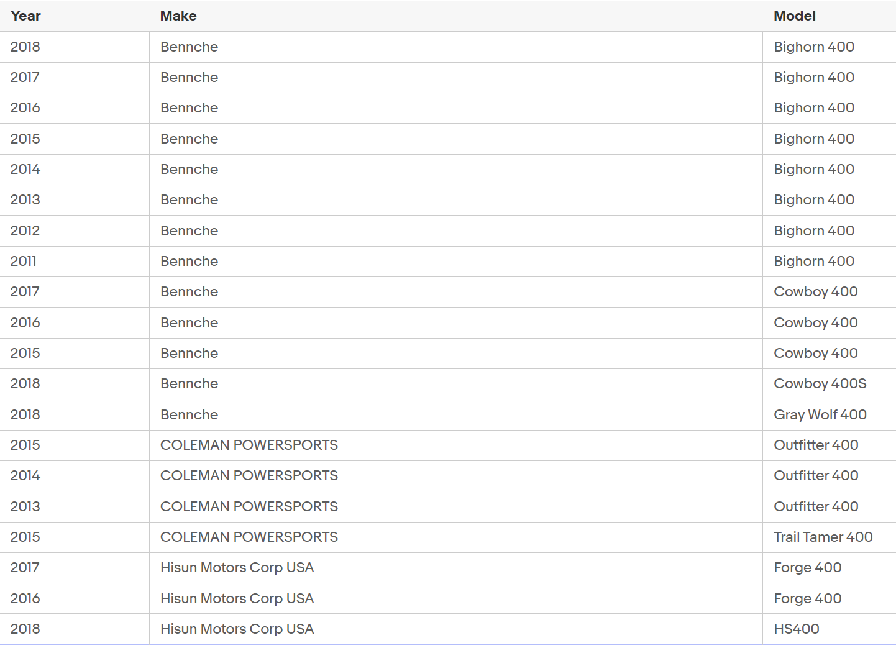Click the Bighorn 400 model for 2016
Viewport: 896px width, 648px height.
(814, 107)
